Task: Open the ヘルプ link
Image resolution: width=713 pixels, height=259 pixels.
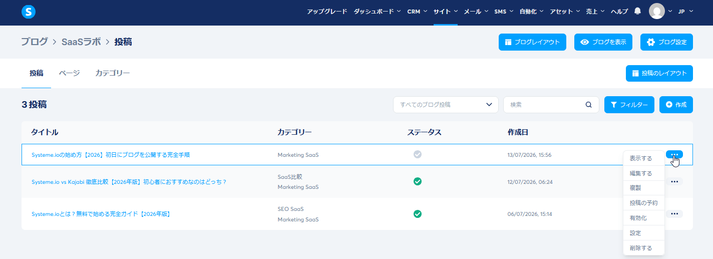Action: coord(619,12)
